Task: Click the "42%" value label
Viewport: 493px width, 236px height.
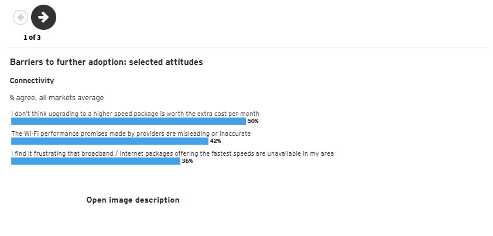Action: [x=215, y=141]
